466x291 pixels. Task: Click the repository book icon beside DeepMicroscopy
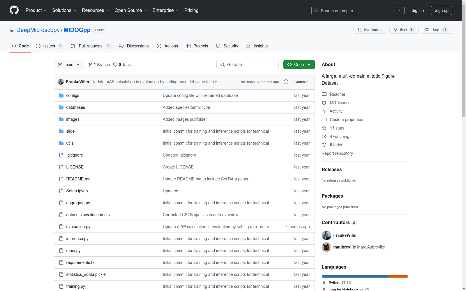12,30
